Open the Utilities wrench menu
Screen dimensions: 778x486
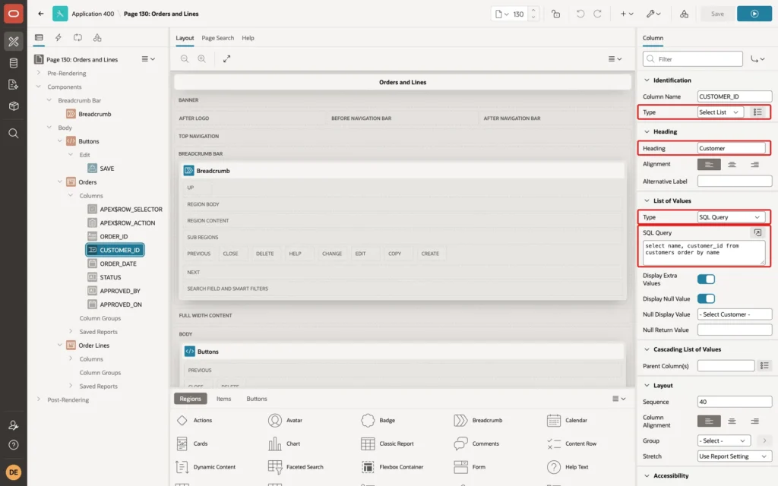[x=653, y=14]
